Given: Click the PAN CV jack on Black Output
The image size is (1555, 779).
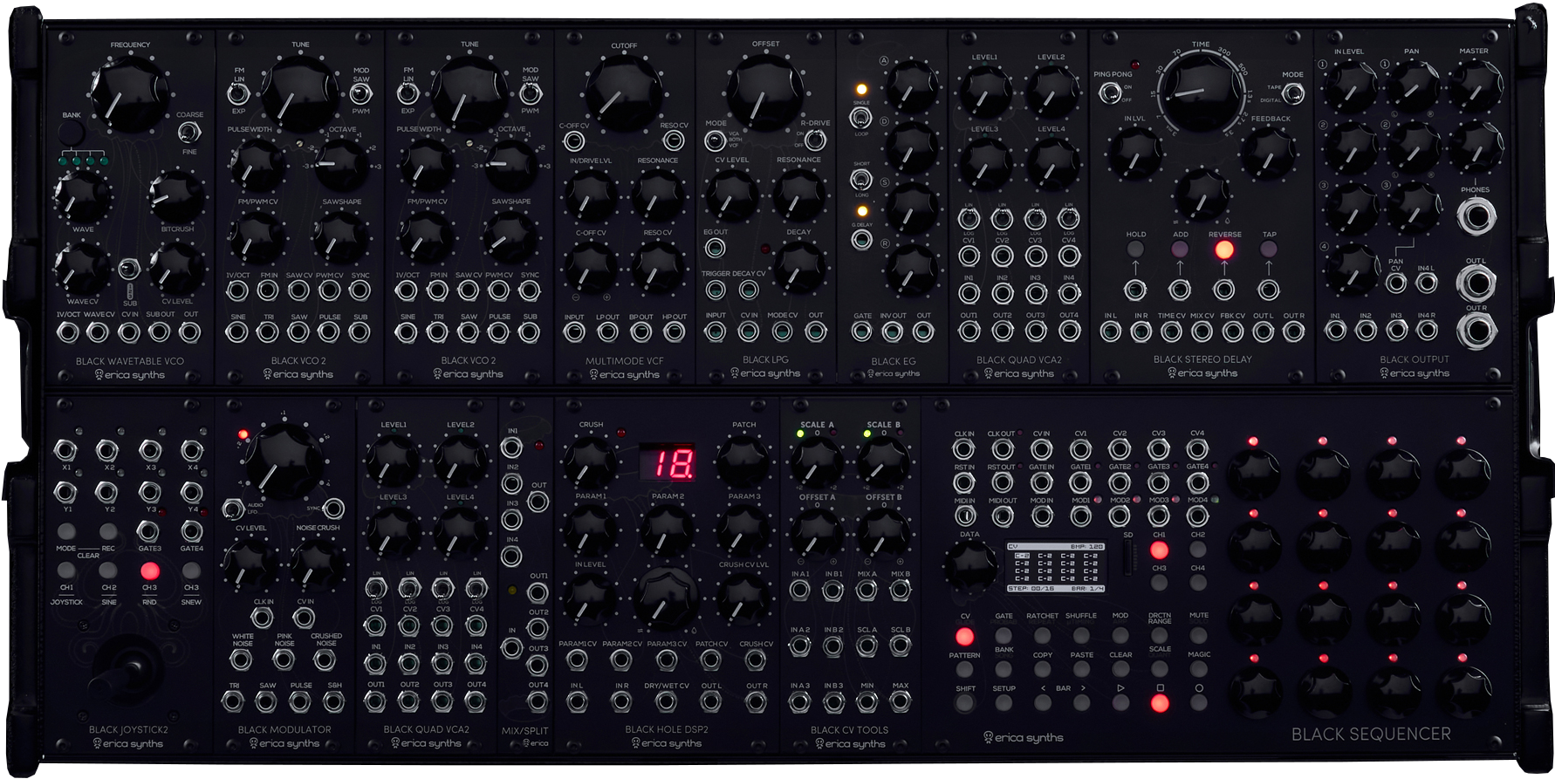Looking at the screenshot, I should click(x=1396, y=283).
